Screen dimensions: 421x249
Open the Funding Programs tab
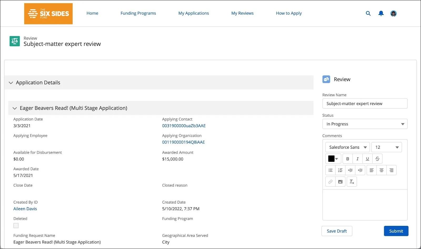(x=138, y=13)
